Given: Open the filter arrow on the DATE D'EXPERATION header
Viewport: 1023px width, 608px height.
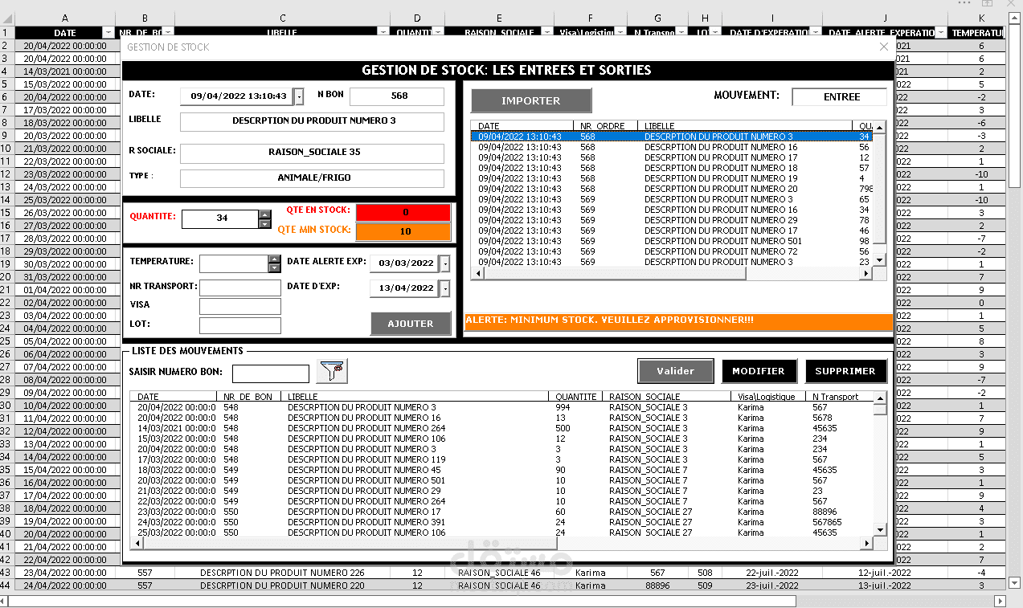Looking at the screenshot, I should pos(815,32).
